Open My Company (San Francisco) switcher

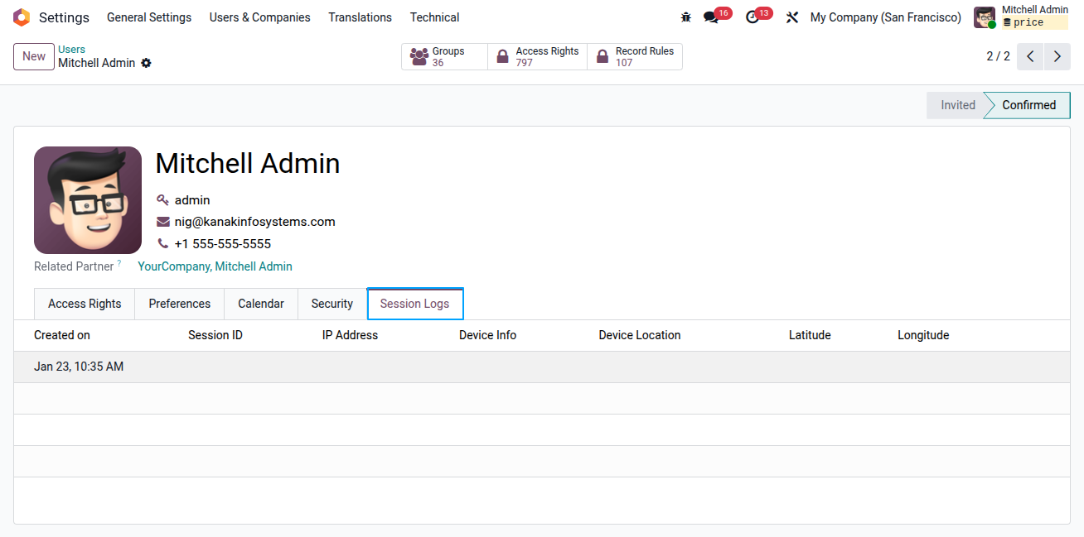pos(886,17)
